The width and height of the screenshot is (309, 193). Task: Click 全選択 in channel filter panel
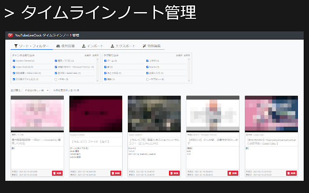pyautogui.click(x=87, y=55)
